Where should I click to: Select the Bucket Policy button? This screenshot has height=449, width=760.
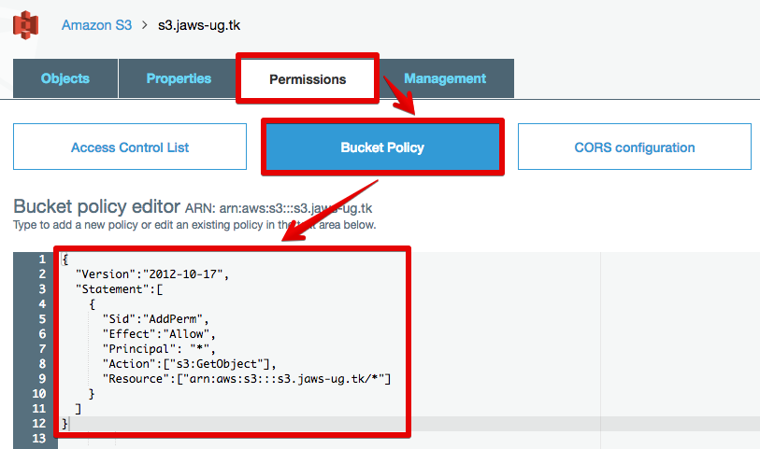click(x=382, y=147)
